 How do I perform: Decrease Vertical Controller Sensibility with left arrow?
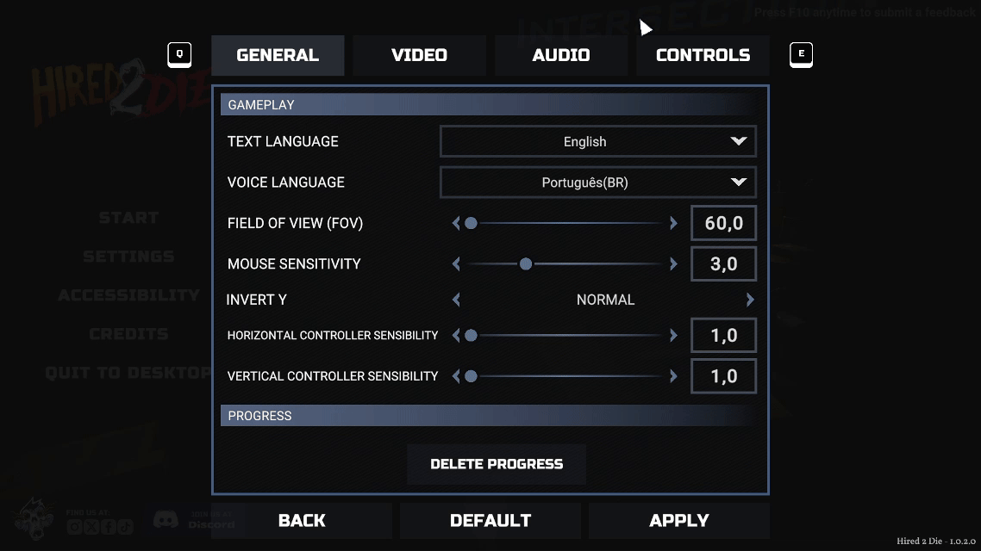click(x=456, y=376)
